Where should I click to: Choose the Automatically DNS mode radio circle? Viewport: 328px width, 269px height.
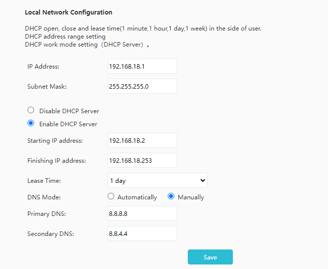[x=111, y=196]
